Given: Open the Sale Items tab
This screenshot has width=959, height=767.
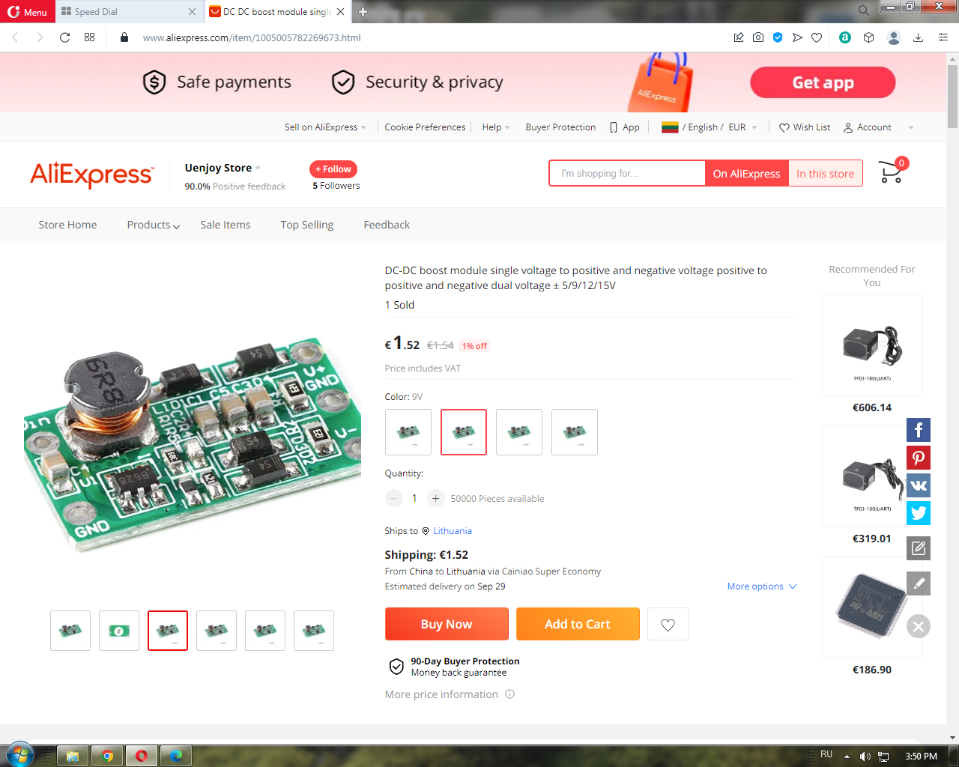Looking at the screenshot, I should tap(226, 225).
